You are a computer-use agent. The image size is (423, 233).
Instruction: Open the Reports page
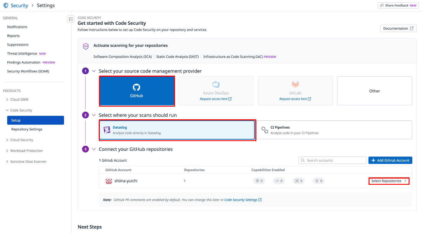(x=13, y=36)
